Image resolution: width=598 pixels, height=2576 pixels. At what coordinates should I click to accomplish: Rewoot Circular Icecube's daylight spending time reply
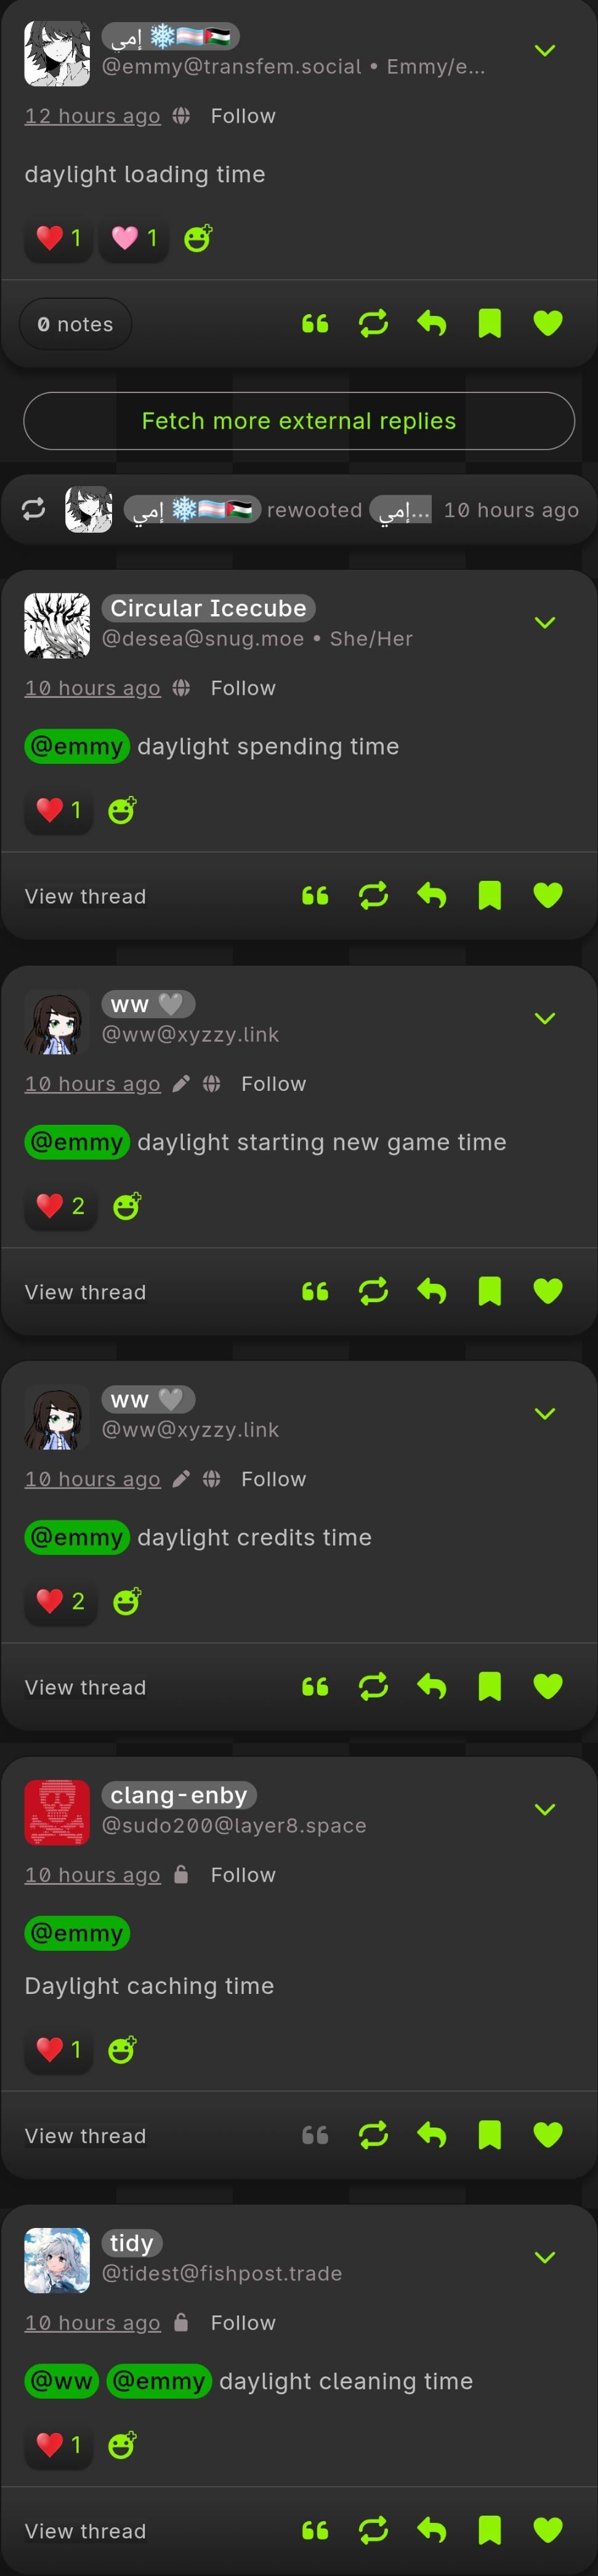coord(373,895)
